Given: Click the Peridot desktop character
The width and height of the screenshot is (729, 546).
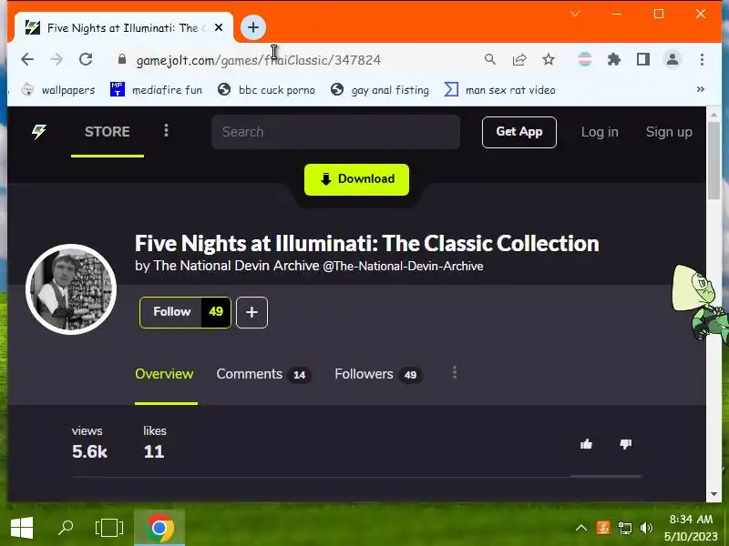Looking at the screenshot, I should tap(700, 304).
